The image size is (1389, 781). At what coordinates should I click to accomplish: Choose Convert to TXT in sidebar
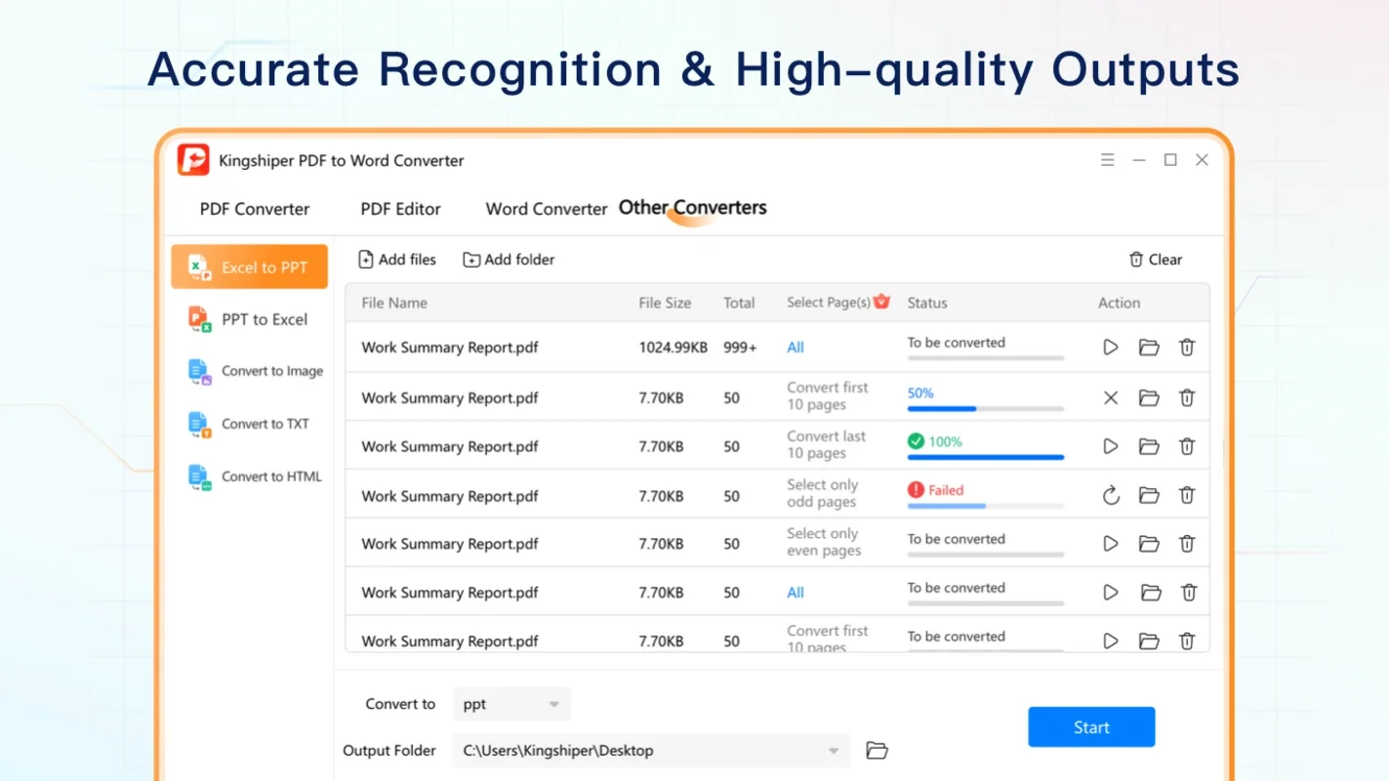click(x=249, y=424)
